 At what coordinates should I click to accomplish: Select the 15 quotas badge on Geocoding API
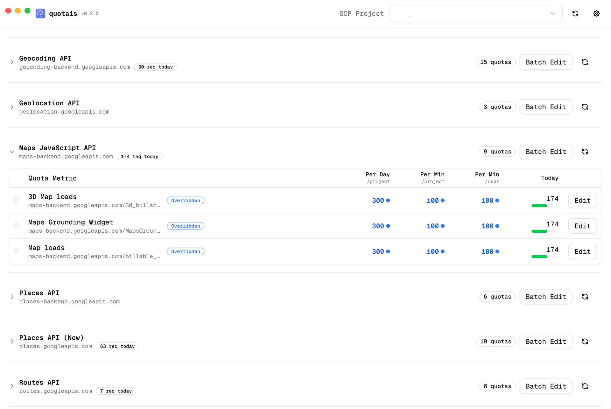[x=495, y=62]
